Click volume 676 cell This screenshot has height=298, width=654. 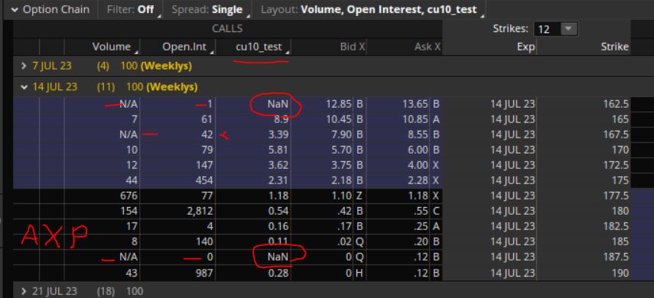tap(129, 196)
